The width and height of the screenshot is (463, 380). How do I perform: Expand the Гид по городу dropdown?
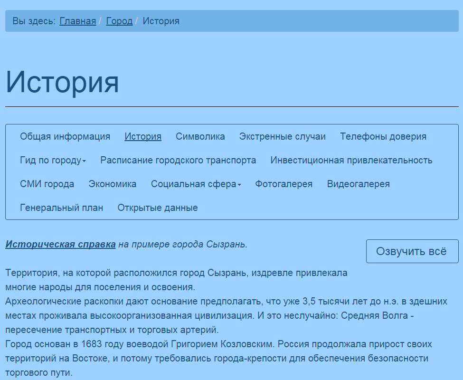[x=53, y=161]
